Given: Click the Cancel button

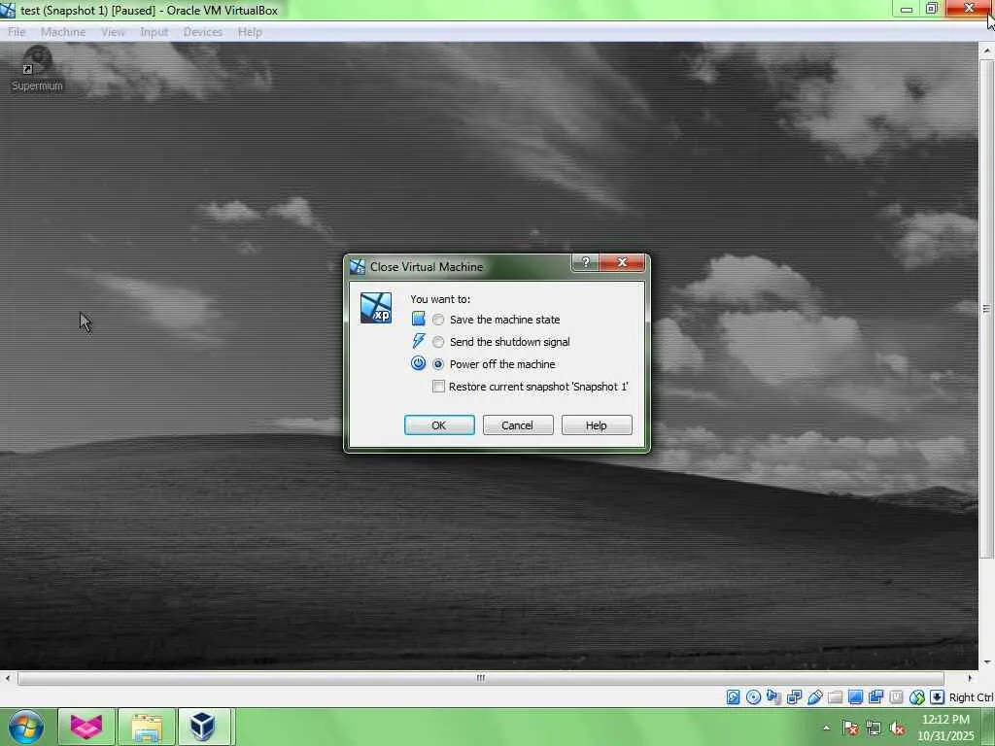Looking at the screenshot, I should tap(518, 425).
